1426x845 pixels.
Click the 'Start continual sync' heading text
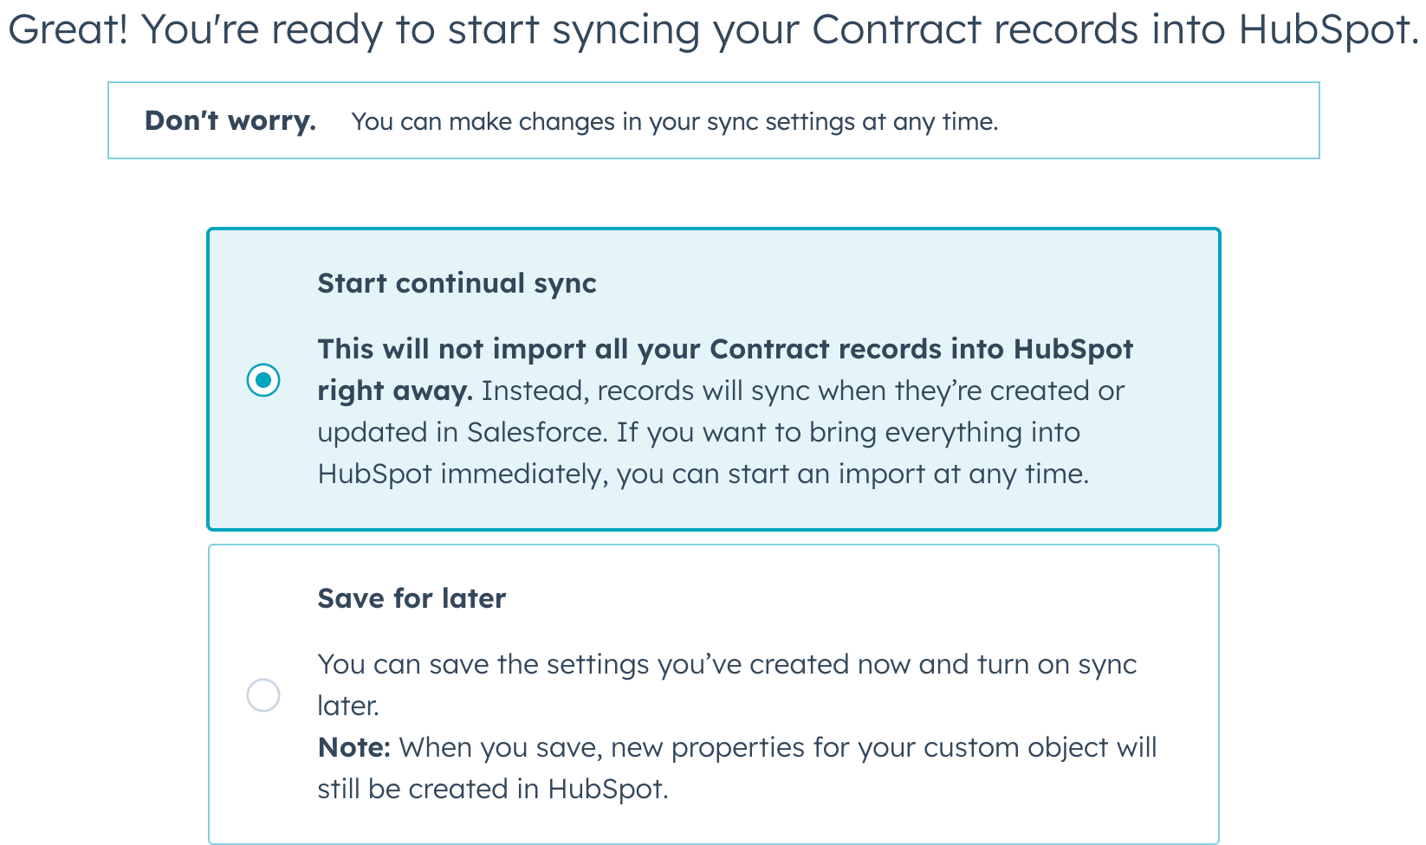pyautogui.click(x=457, y=283)
